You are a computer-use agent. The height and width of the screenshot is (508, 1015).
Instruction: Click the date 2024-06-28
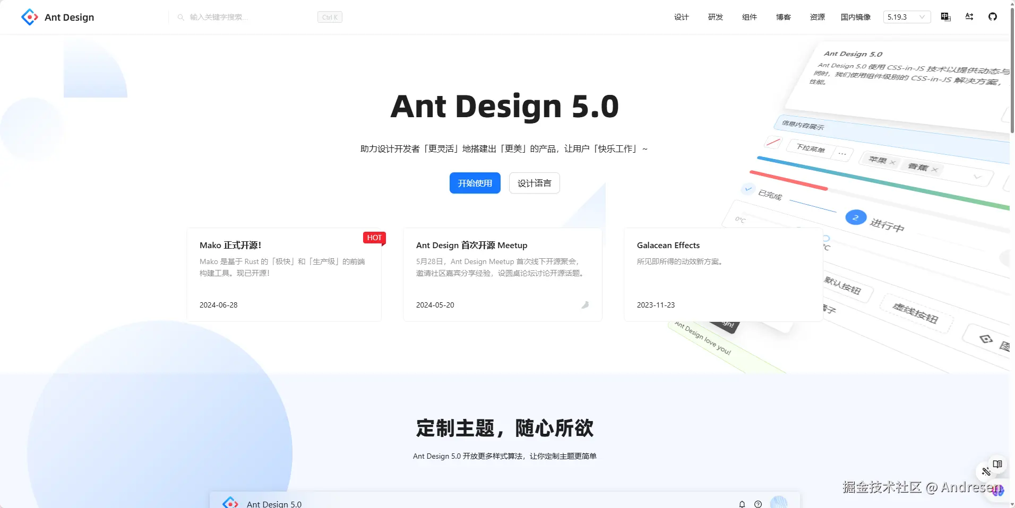pos(218,305)
